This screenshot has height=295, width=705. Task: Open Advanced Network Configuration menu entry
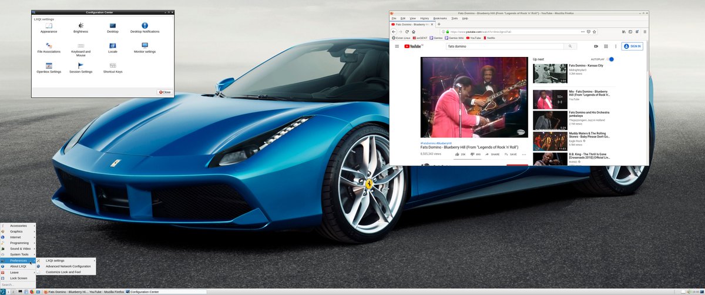pos(66,266)
